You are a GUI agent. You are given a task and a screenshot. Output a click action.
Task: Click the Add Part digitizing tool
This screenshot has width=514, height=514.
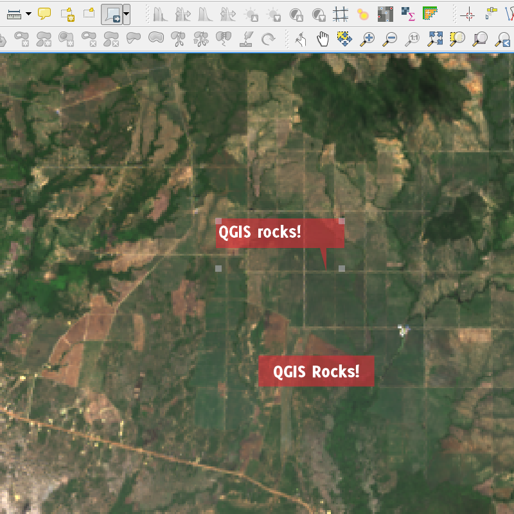coord(44,39)
